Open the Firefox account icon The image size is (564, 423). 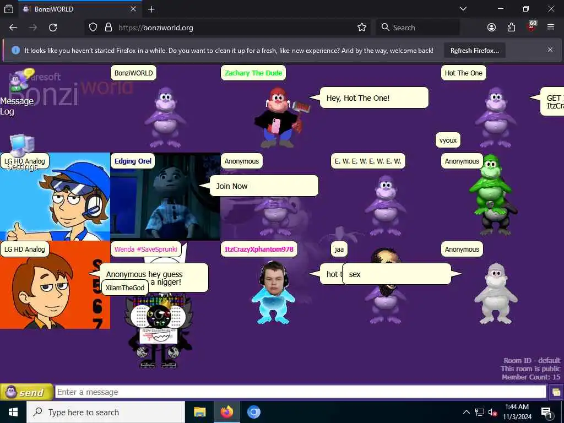click(491, 28)
